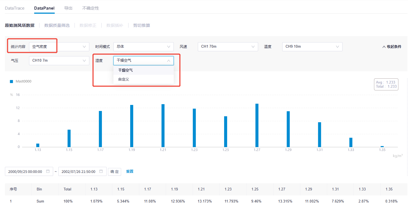
Task: Open the 温度 CH9 10m dropdown
Action: (x=312, y=47)
